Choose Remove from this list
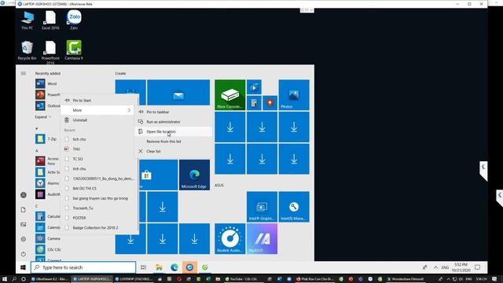The image size is (503, 283). pyautogui.click(x=173, y=141)
